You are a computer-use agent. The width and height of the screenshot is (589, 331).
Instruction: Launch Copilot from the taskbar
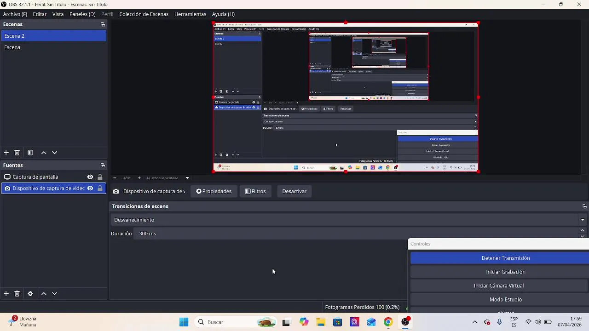click(304, 322)
